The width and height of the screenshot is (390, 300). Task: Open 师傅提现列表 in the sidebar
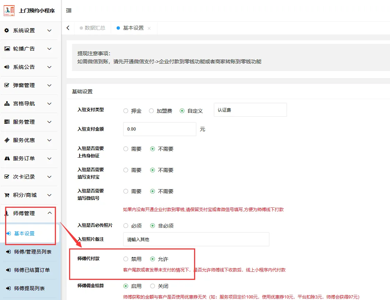pos(29,288)
